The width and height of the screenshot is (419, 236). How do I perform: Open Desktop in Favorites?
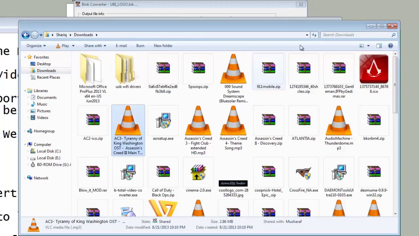tap(44, 64)
